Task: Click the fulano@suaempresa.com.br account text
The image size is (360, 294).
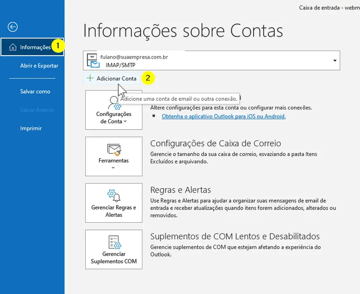Action: [x=134, y=57]
